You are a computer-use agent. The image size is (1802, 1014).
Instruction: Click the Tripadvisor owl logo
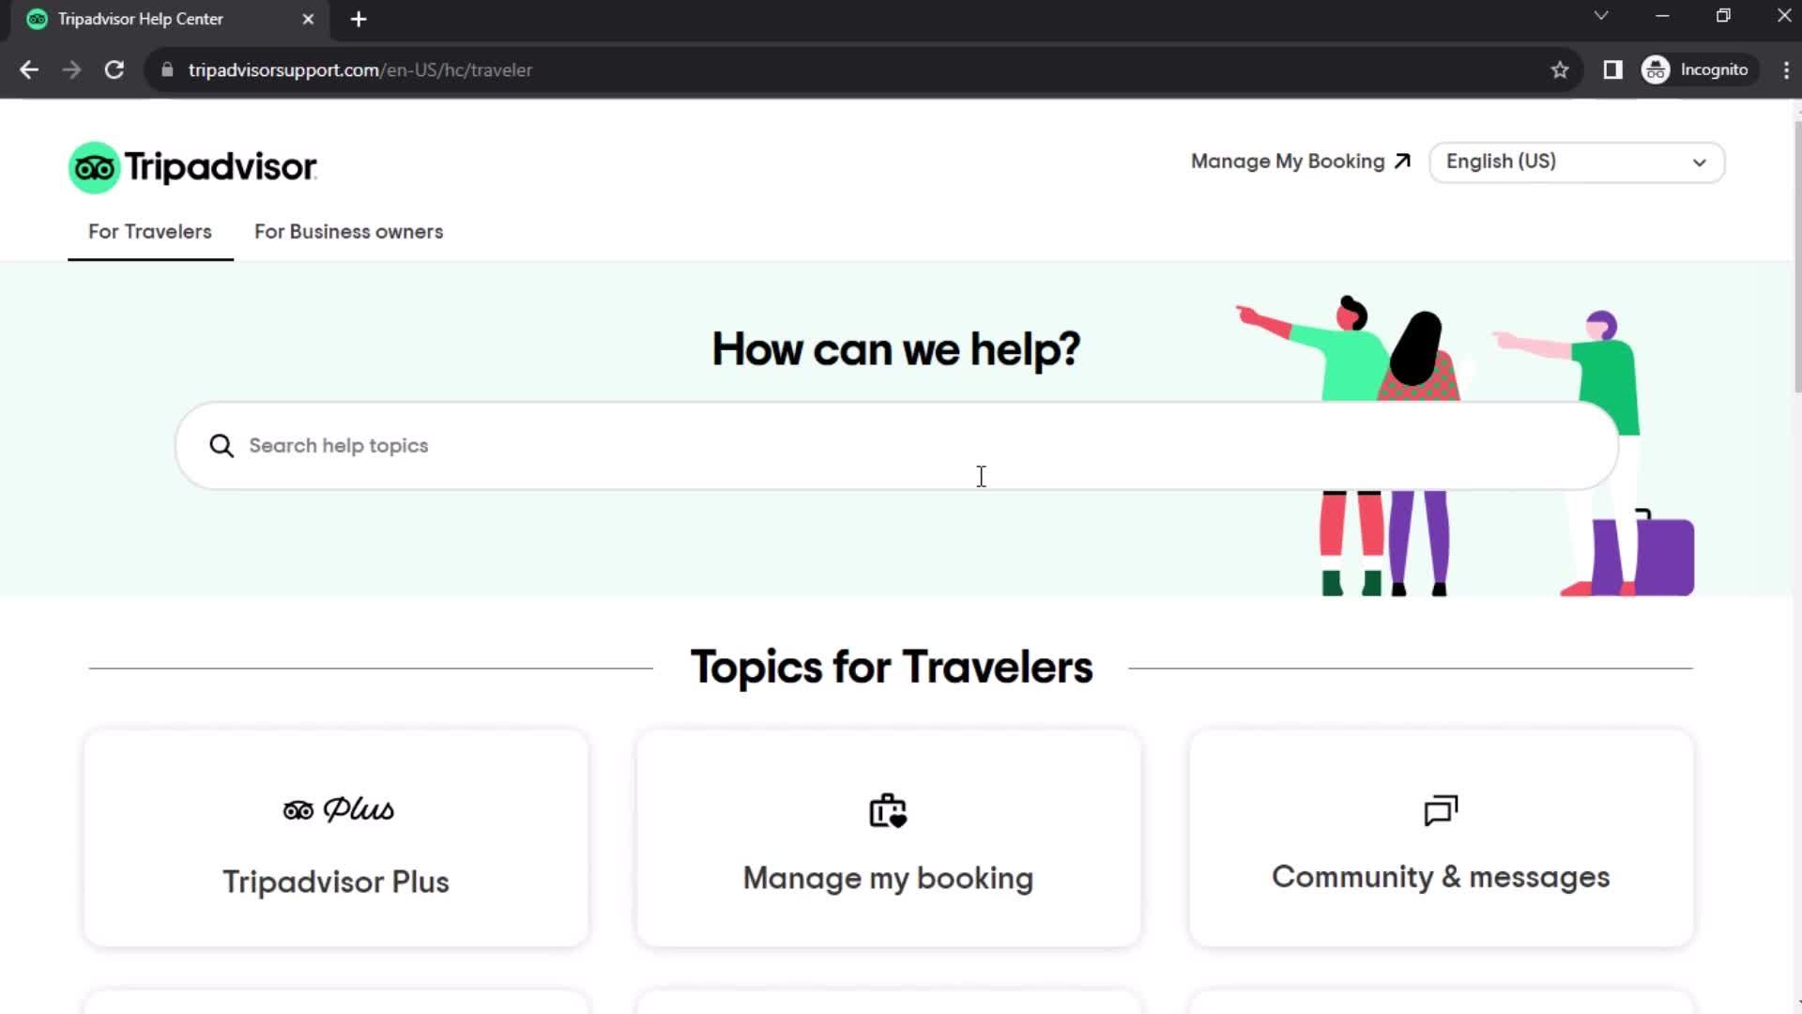point(94,168)
